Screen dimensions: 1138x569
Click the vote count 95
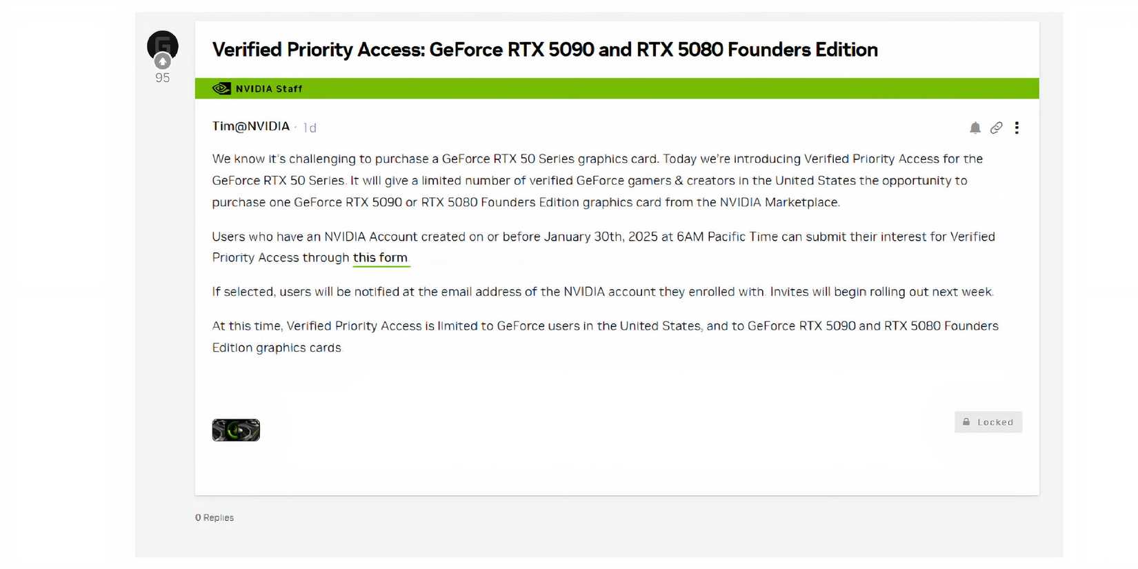tap(163, 78)
